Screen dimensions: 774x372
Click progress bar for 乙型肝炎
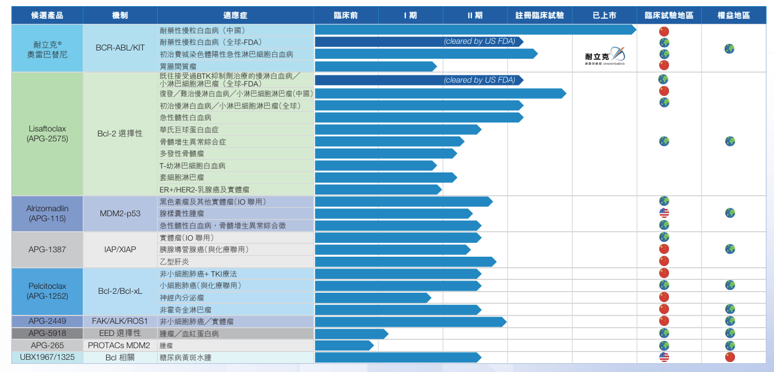click(405, 262)
